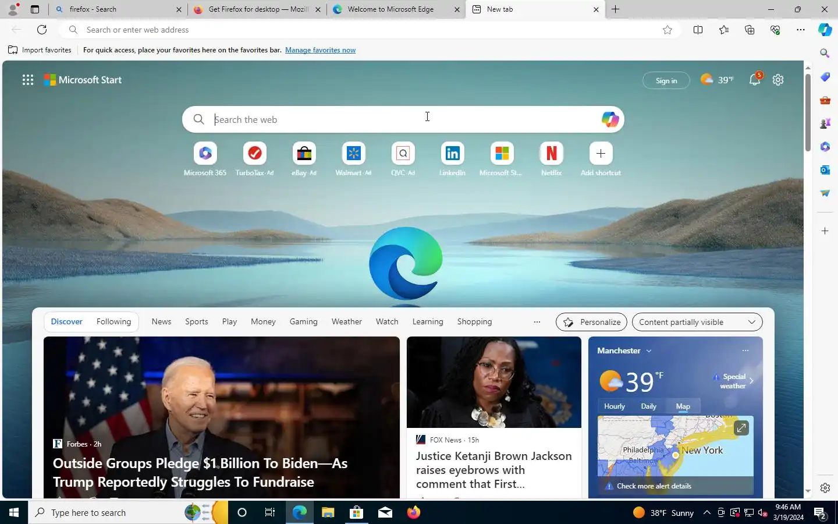Switch weather card to Hourly

[x=615, y=406]
